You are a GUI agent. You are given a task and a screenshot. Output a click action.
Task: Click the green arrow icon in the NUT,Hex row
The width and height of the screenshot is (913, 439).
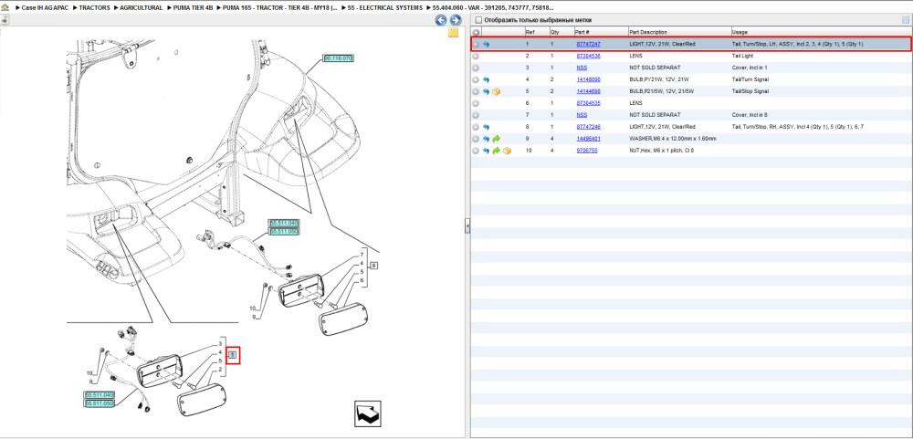point(497,151)
